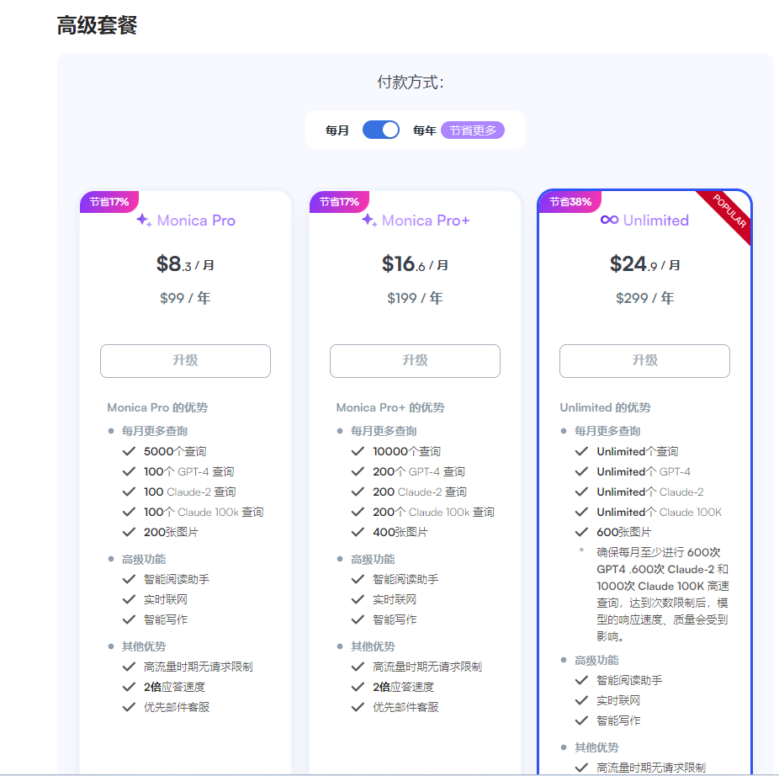
Task: Click the 每月 label next to the toggle
Action: point(339,130)
